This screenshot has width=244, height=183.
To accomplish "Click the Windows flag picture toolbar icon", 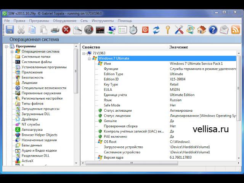I will (x=190, y=29).
